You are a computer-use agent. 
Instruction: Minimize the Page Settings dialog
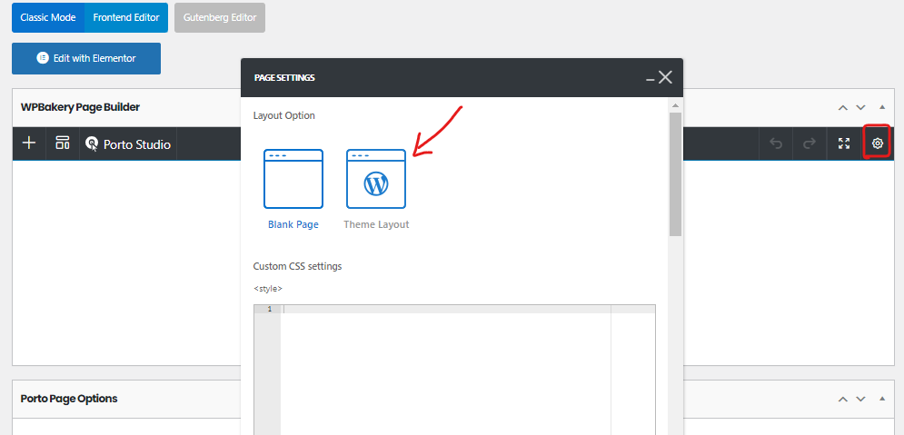pos(651,79)
